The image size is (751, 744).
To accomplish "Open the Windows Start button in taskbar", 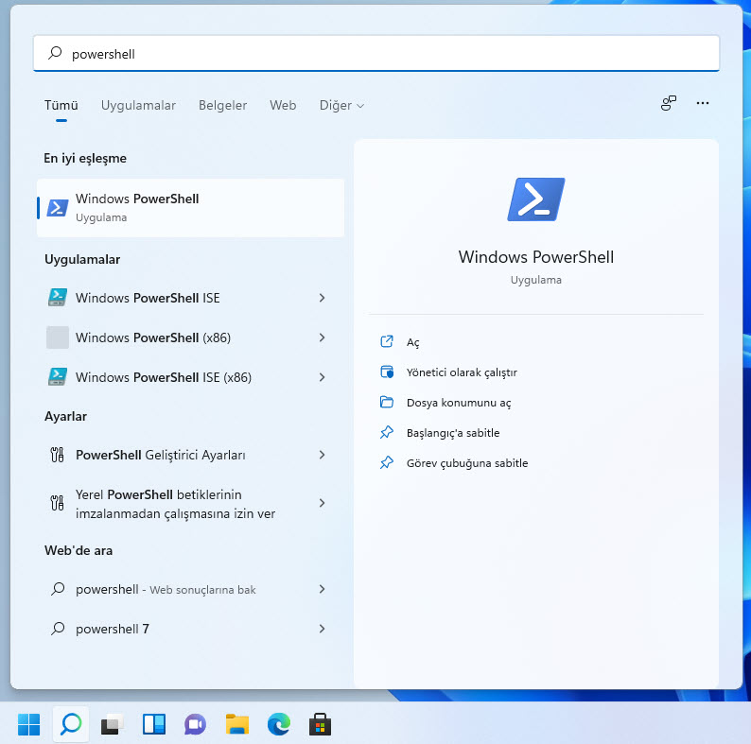I will point(28,724).
